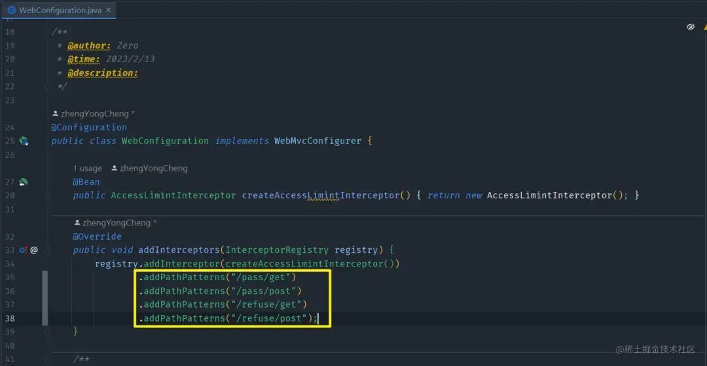Click the WebMvcConfigurer interface name
707x366 pixels.
click(x=318, y=141)
